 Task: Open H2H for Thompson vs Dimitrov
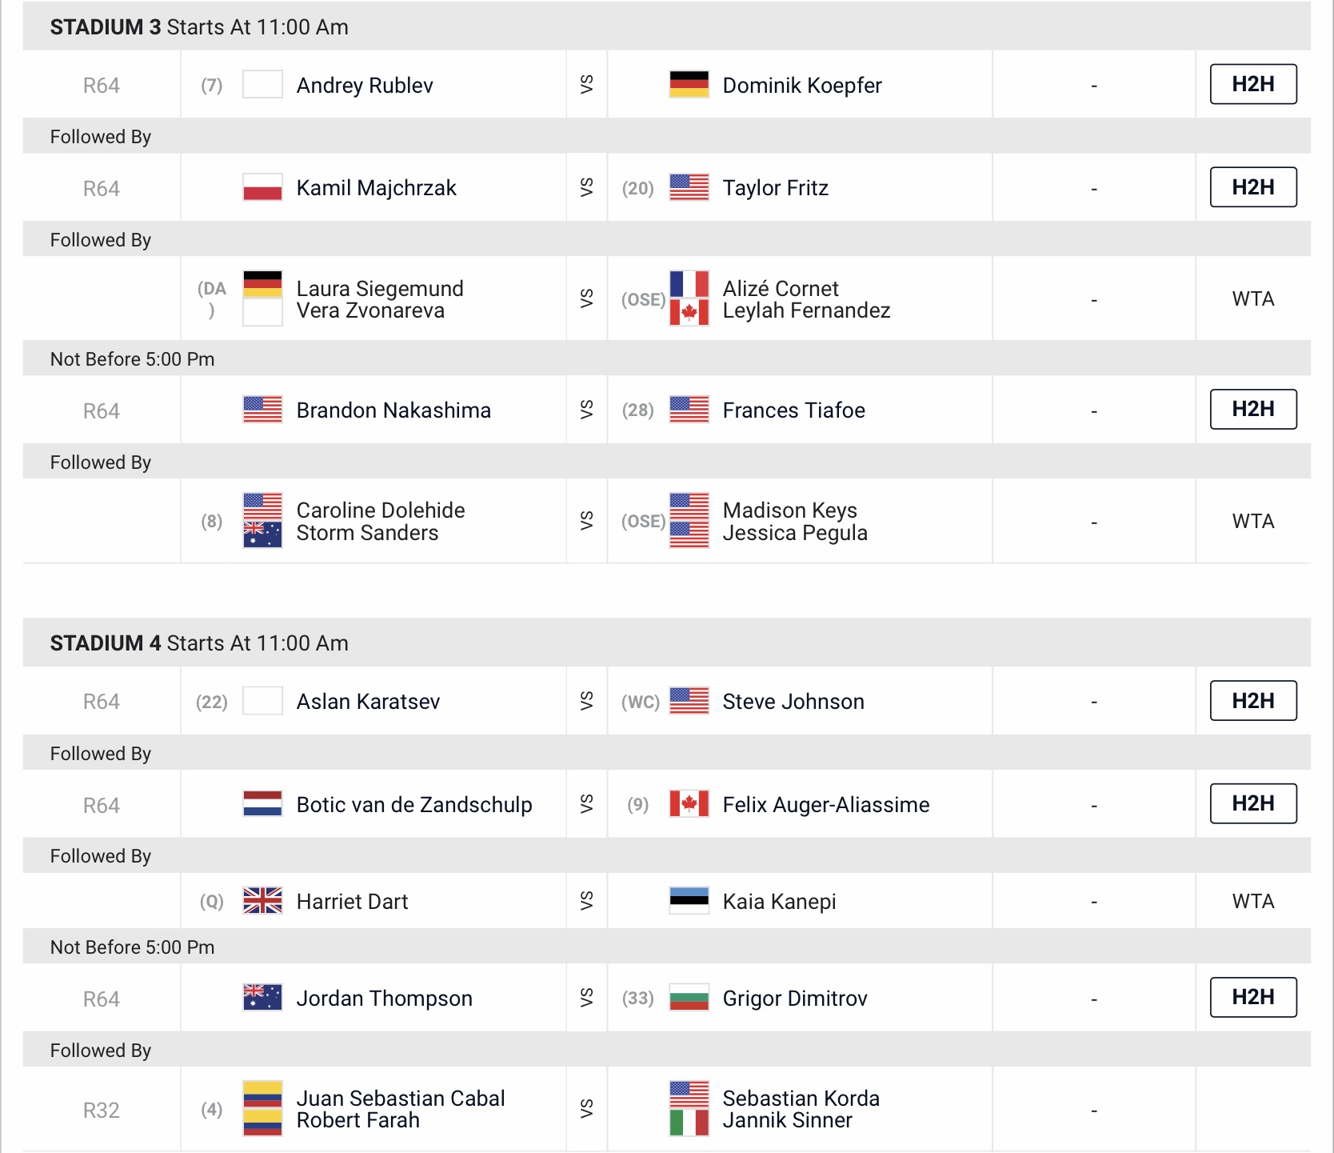coord(1253,997)
